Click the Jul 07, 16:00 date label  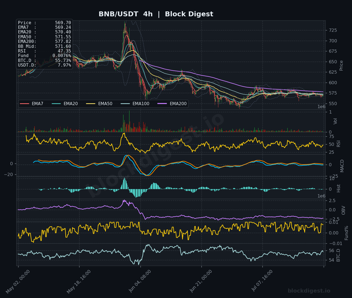(262, 281)
